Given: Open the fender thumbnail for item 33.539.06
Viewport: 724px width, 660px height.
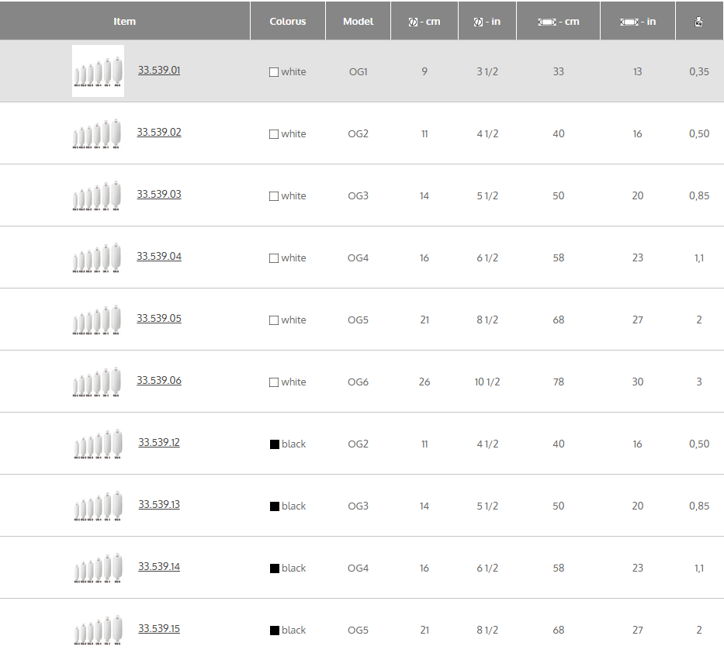Looking at the screenshot, I should pyautogui.click(x=98, y=382).
